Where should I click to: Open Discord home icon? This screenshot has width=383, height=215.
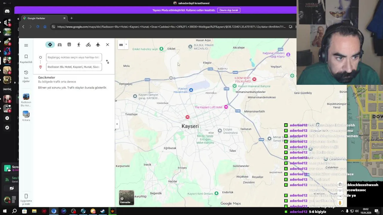coord(7,11)
